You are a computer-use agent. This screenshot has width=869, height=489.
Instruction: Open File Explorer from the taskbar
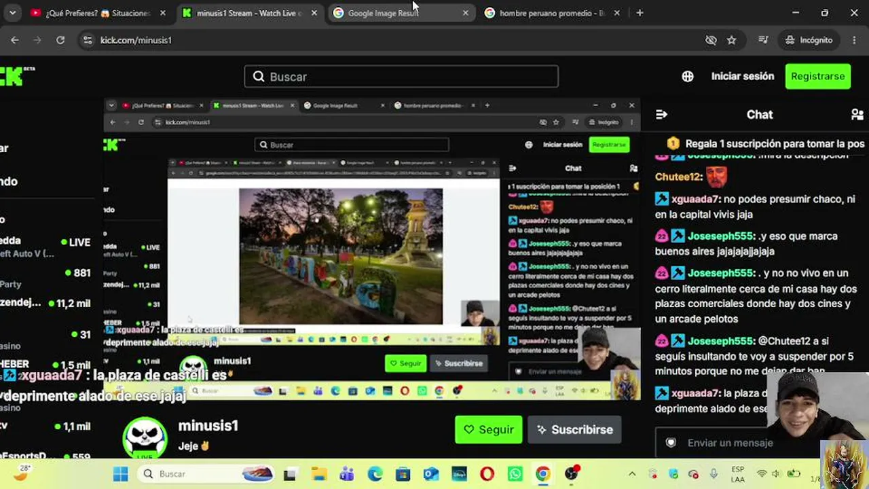click(318, 474)
